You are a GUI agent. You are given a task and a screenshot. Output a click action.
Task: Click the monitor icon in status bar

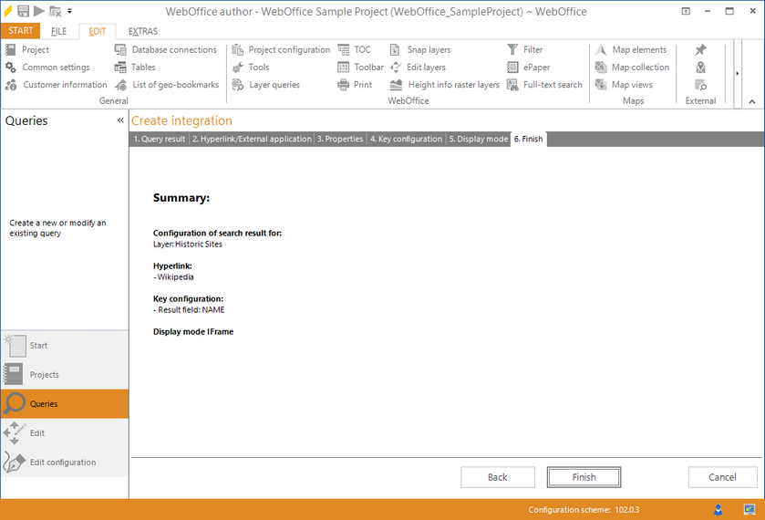[749, 510]
